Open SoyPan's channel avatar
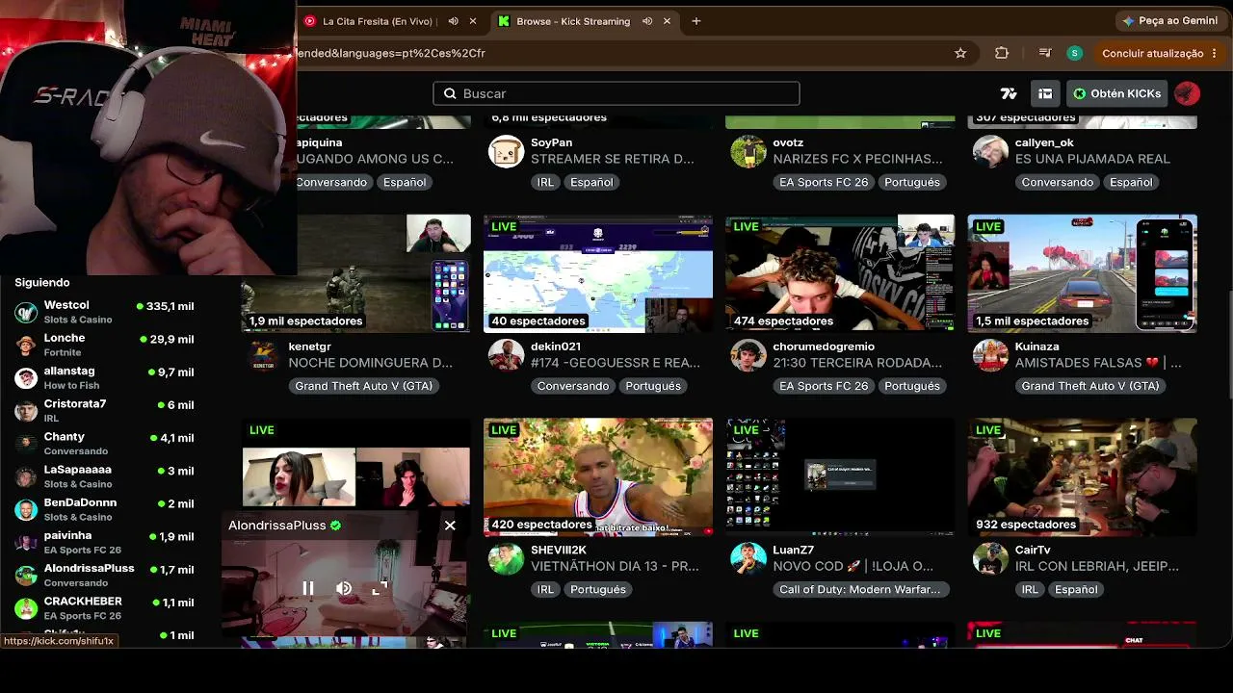 [506, 150]
